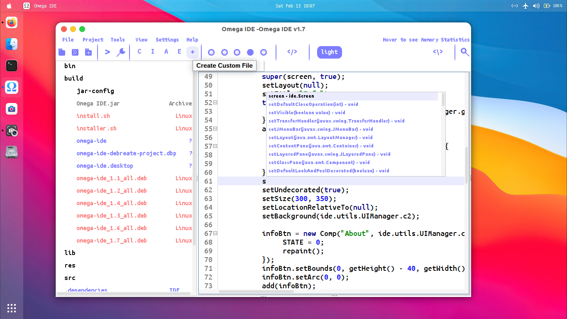The height and width of the screenshot is (319, 567).
Task: Select the first circle radio button
Action: point(211,52)
